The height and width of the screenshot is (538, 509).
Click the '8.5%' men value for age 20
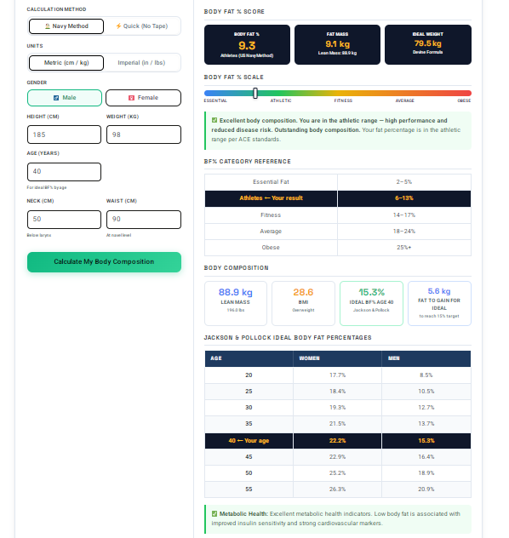[426, 375]
